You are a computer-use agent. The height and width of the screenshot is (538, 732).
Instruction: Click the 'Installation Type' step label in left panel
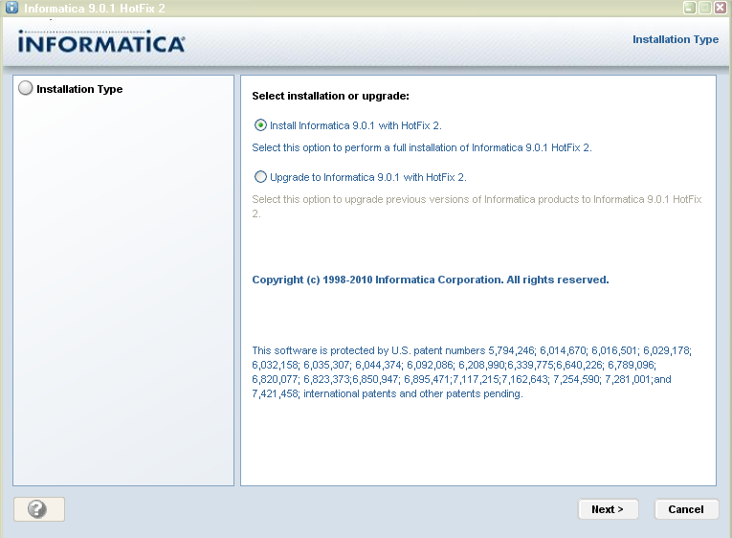(x=79, y=89)
